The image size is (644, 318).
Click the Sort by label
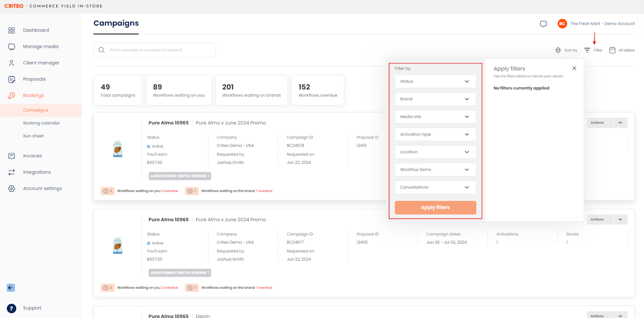[x=571, y=50]
